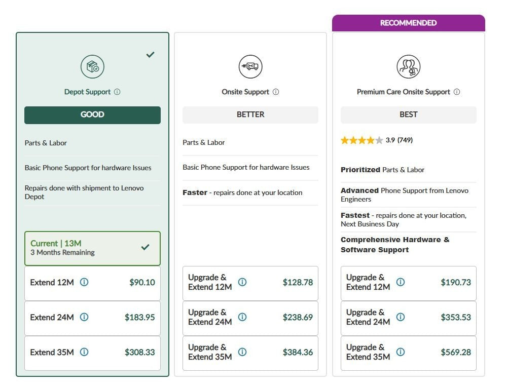Open info icon next to Depot Support

coord(117,92)
